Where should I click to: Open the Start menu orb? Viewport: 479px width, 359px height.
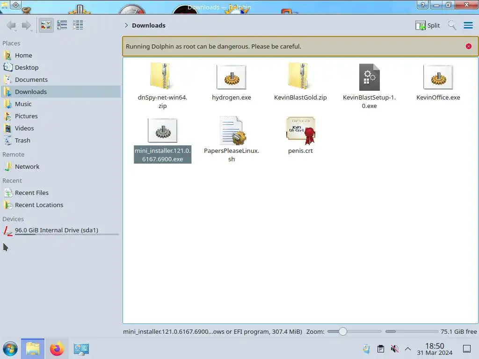[x=10, y=349]
